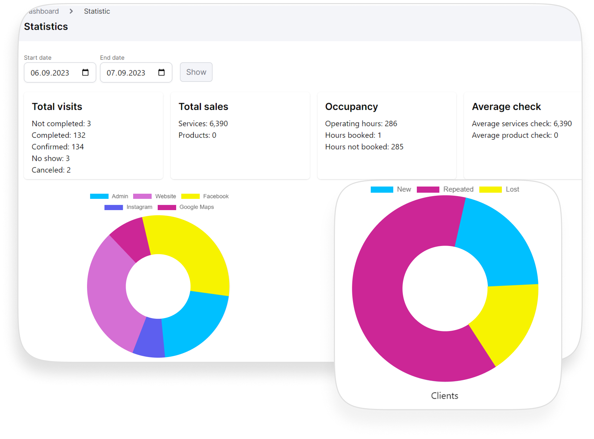Click the Start date field 06.09.2023

click(x=60, y=72)
